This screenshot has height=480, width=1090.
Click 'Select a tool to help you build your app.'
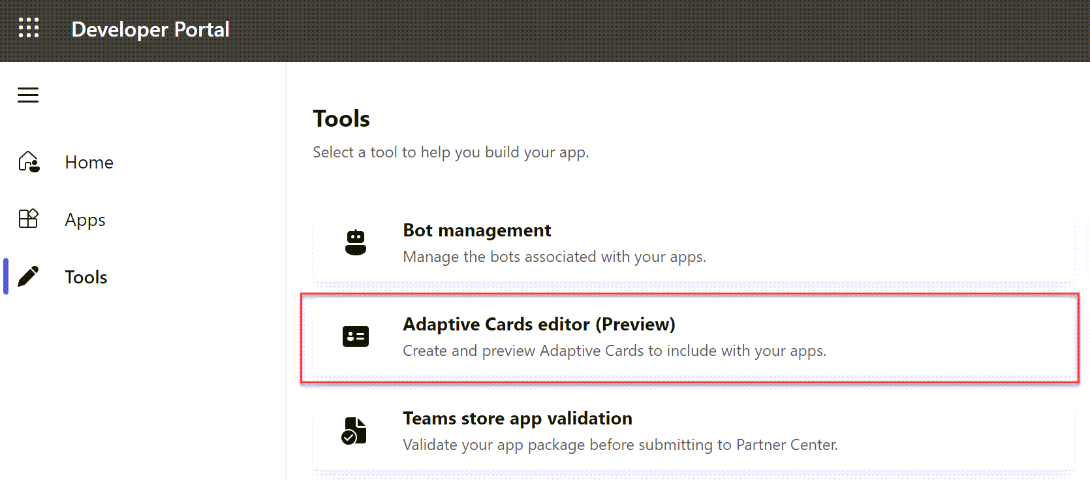[x=450, y=152]
